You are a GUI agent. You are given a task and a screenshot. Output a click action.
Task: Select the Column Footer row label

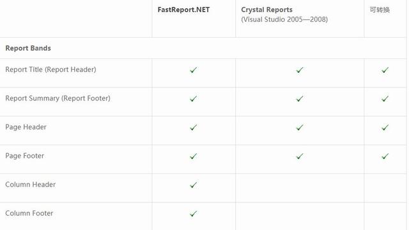click(29, 213)
